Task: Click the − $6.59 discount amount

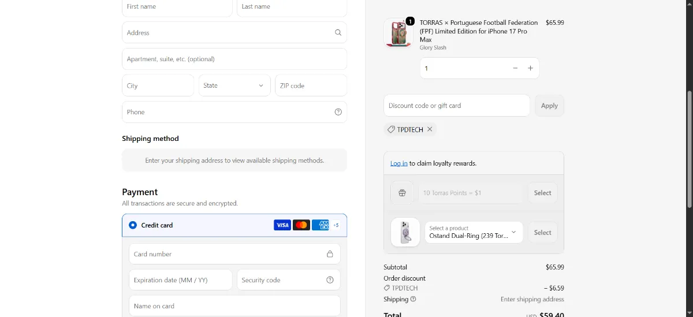Action: [554, 288]
